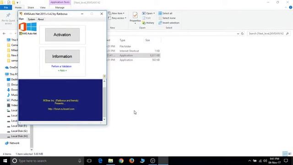Click the Properties ribbon icon

click(135, 15)
